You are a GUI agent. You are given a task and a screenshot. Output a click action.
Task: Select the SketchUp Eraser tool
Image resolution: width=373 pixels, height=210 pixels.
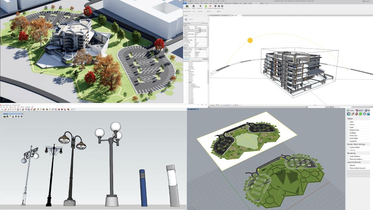5,109
